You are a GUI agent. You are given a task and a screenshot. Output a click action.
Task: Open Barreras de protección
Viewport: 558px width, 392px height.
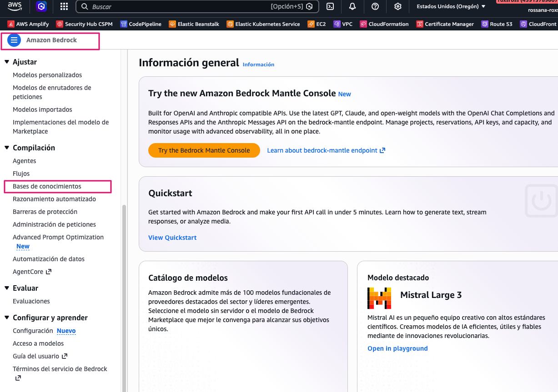pyautogui.click(x=45, y=212)
